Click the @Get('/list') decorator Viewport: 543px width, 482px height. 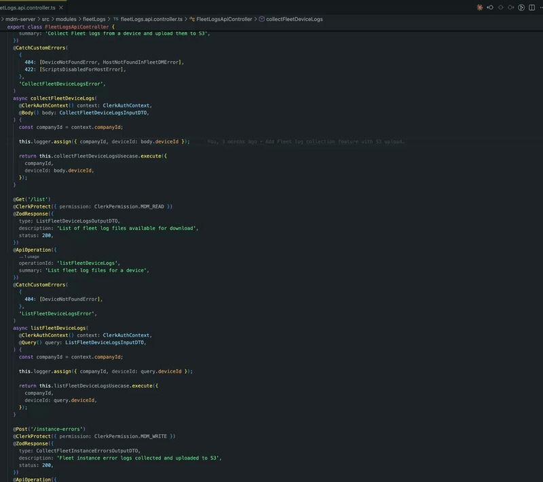pos(32,200)
